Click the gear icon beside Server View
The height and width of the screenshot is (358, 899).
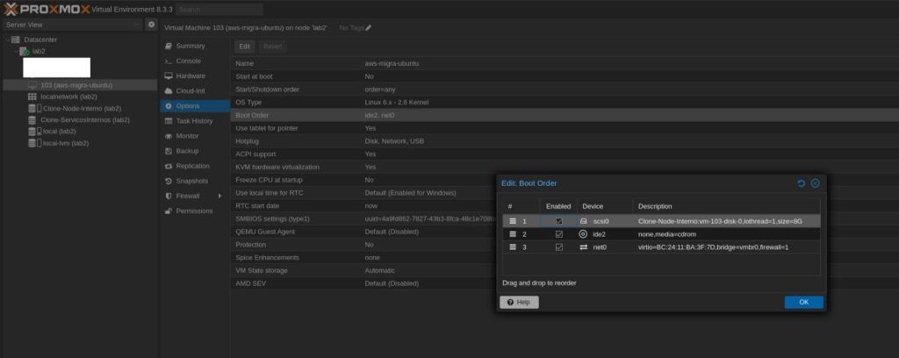[x=151, y=25]
